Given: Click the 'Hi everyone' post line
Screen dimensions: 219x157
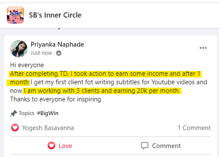Looking at the screenshot, I should pyautogui.click(x=27, y=65).
